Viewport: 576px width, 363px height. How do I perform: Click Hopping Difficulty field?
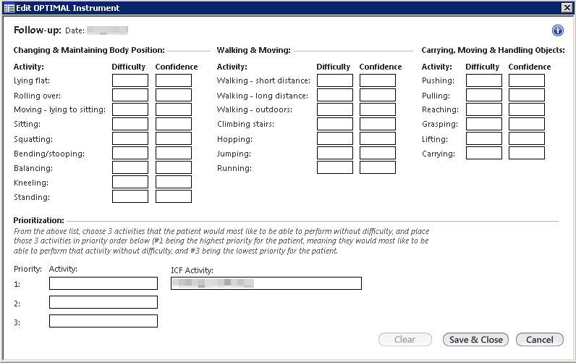pyautogui.click(x=335, y=138)
